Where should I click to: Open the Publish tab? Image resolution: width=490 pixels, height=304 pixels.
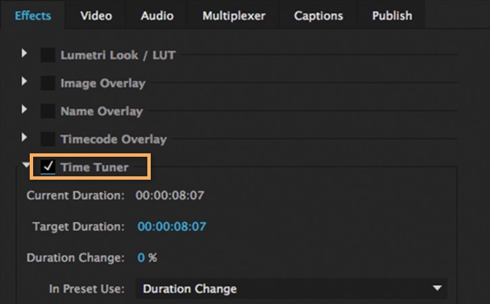(x=392, y=16)
